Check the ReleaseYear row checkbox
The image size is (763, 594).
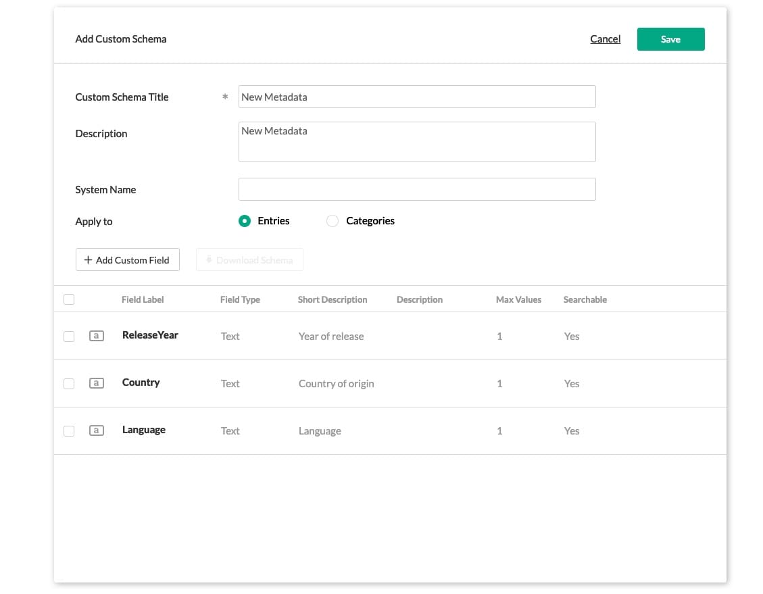click(x=69, y=336)
